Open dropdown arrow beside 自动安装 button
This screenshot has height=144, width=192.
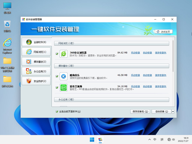coord(173,112)
